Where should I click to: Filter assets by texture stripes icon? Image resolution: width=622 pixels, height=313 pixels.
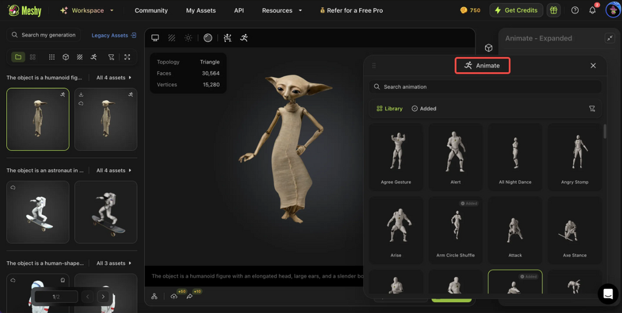pos(80,57)
